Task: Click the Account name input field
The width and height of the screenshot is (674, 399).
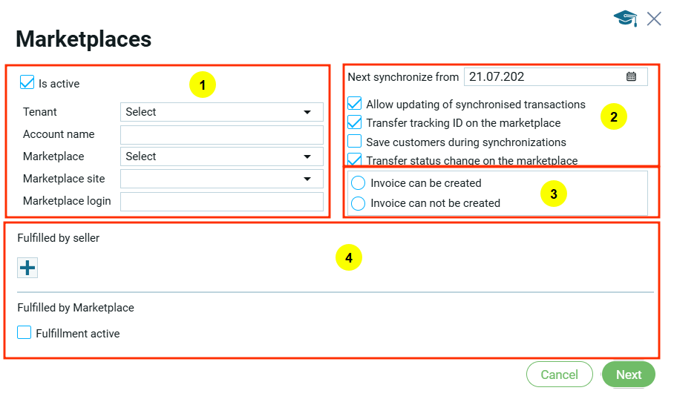Action: tap(221, 134)
